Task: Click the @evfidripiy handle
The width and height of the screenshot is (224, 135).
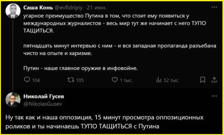Action: click(68, 8)
